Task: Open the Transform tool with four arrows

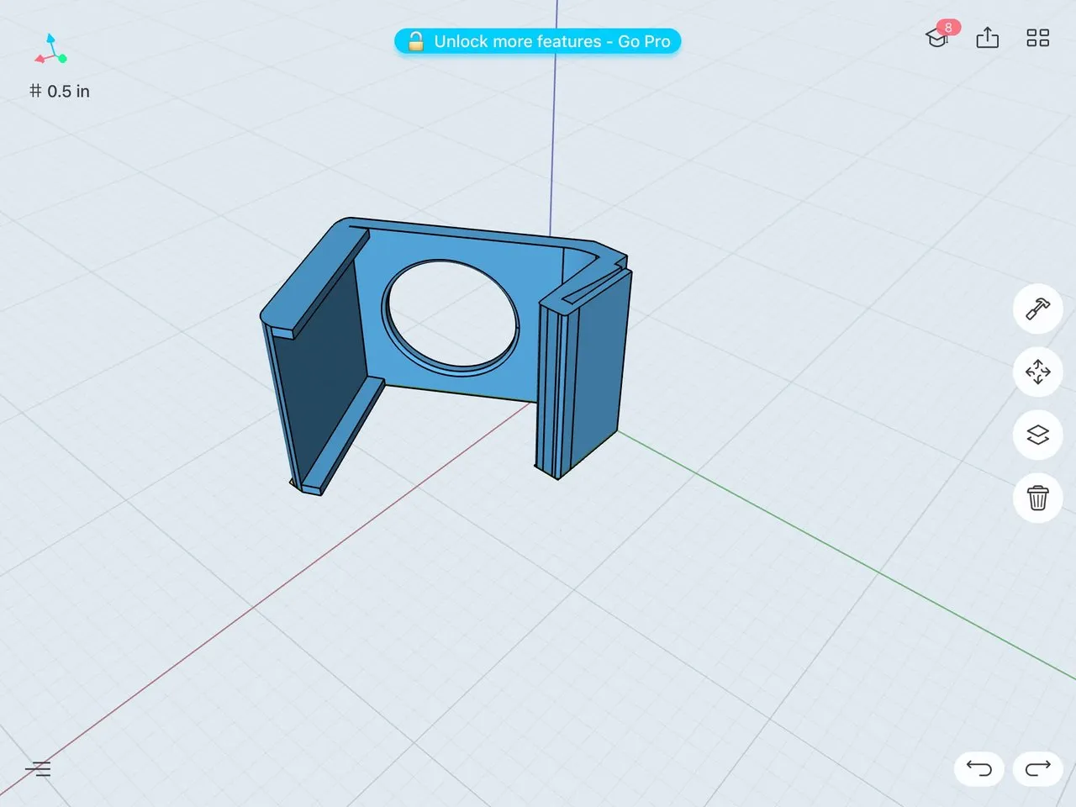Action: coord(1037,372)
